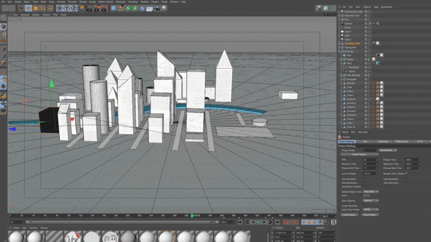Activate the Rotate tool

[x=43, y=8]
